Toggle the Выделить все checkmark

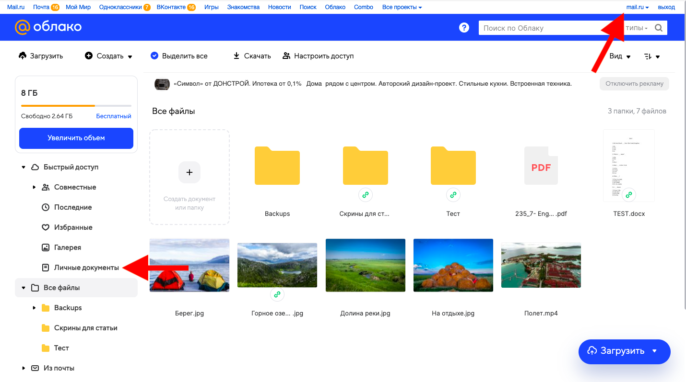pos(154,56)
